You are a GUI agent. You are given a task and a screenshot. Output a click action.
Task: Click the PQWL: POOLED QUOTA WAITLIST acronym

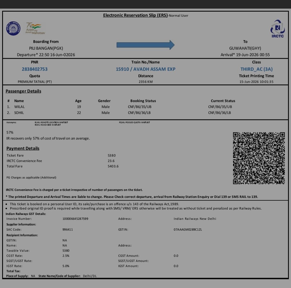point(134,122)
